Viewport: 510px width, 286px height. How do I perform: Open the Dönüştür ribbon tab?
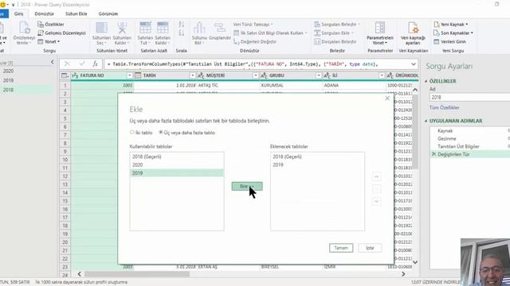point(45,14)
